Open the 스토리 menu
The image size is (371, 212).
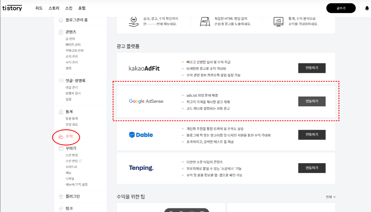coord(54,8)
